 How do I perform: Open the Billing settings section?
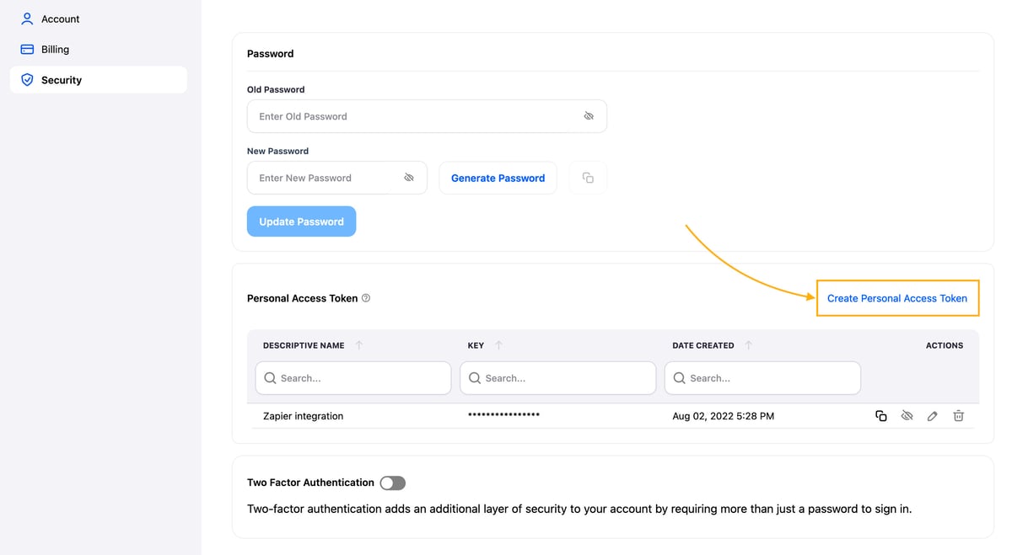click(55, 49)
